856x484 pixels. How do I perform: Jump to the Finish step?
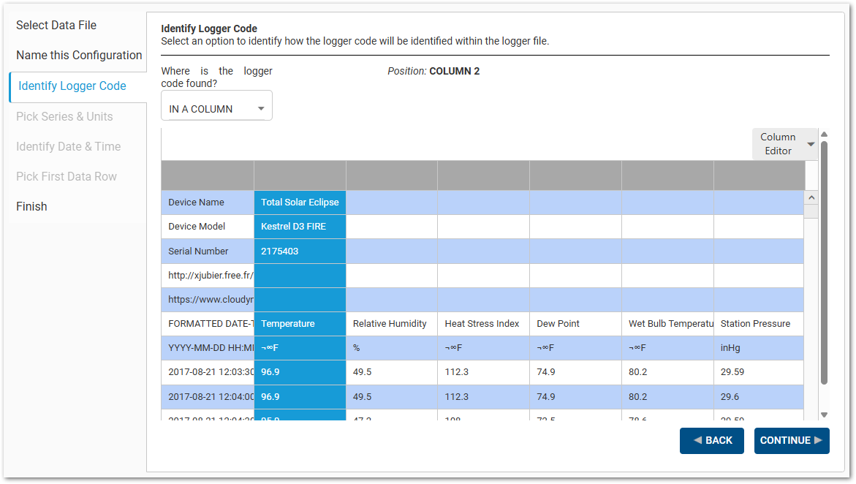[x=31, y=206]
